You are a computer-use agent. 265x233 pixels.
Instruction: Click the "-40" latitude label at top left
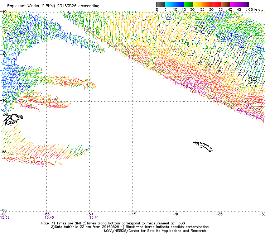pos(3,12)
